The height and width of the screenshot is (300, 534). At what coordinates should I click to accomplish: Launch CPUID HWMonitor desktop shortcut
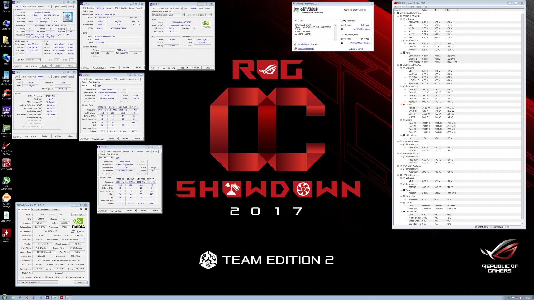click(6, 236)
